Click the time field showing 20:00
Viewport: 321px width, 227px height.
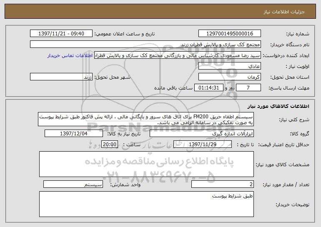(110, 145)
